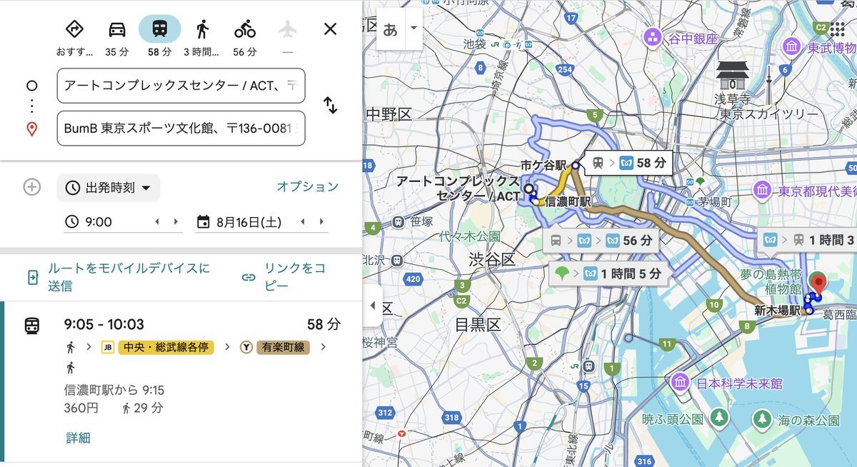The width and height of the screenshot is (857, 467).
Task: Switch to cycling mode, 56 minutes
Action: [245, 29]
